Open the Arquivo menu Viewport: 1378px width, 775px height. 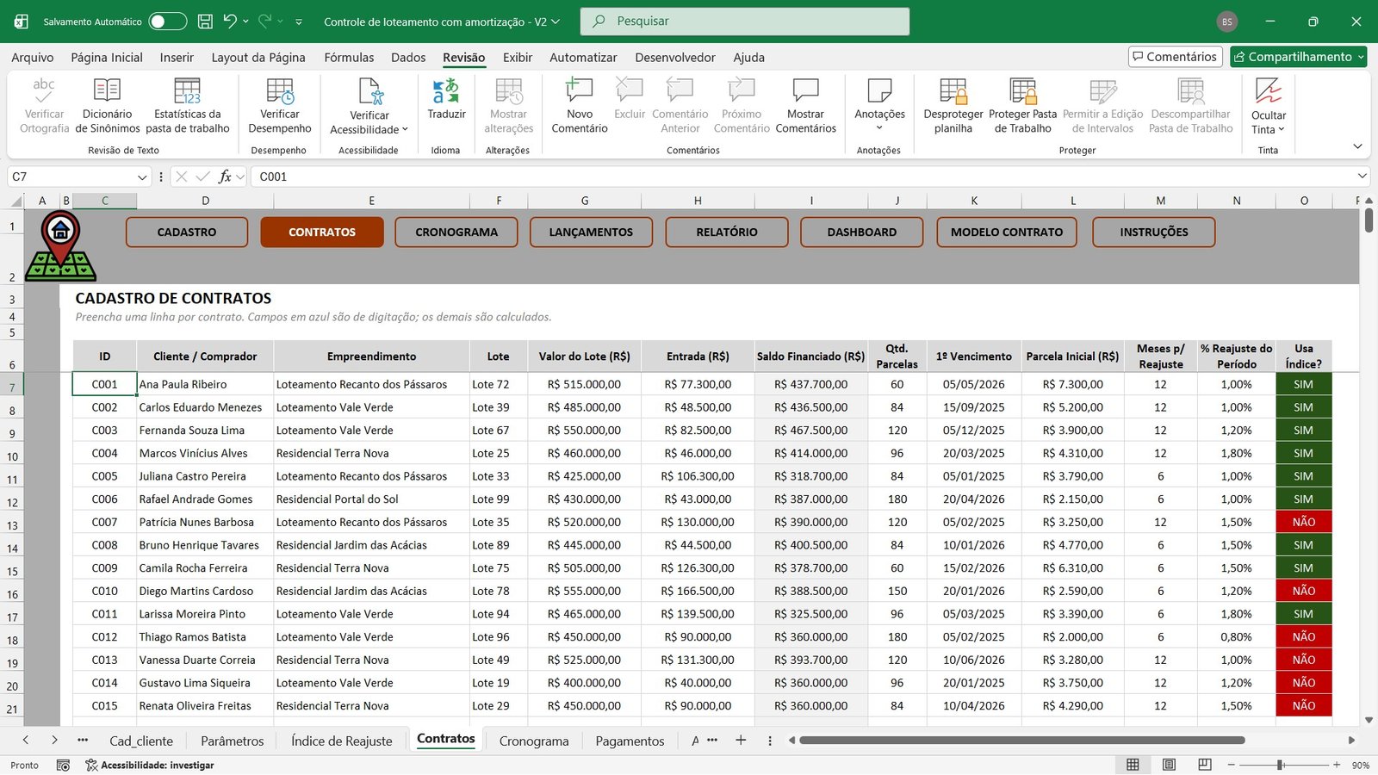coord(32,58)
